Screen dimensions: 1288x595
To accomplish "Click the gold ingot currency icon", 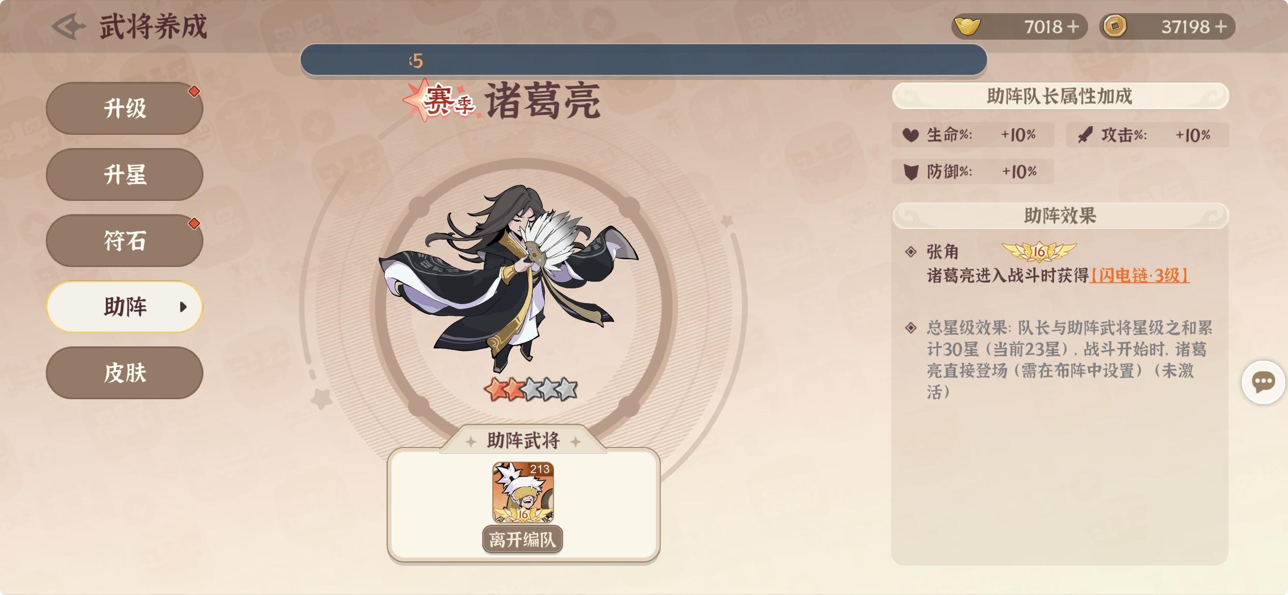I will (967, 26).
